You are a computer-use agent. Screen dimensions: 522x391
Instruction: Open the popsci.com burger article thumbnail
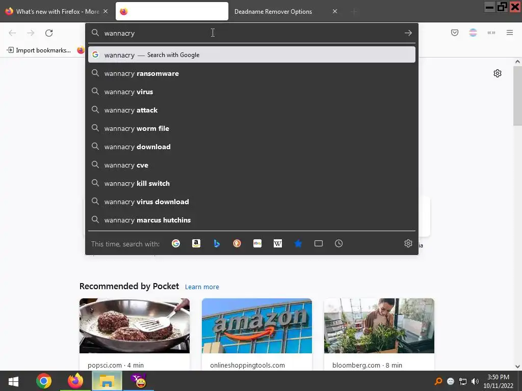point(135,326)
